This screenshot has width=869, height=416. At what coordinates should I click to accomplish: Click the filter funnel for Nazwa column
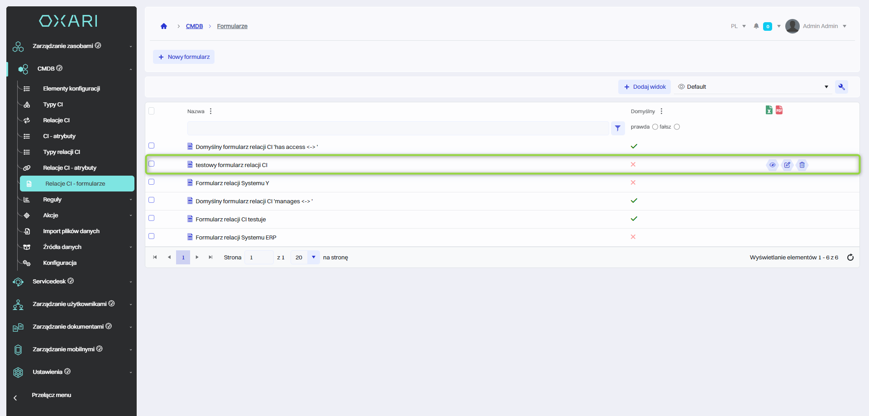(618, 128)
